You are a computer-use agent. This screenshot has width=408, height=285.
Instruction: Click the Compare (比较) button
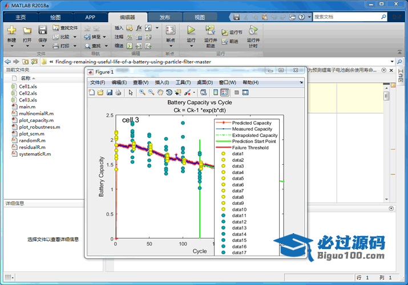pos(62,37)
